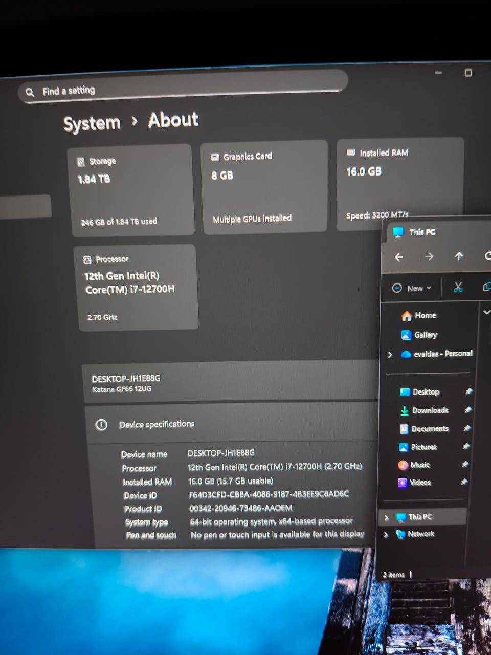The image size is (491, 655).
Task: Open Gallery in the File Explorer sidebar
Action: coord(419,335)
